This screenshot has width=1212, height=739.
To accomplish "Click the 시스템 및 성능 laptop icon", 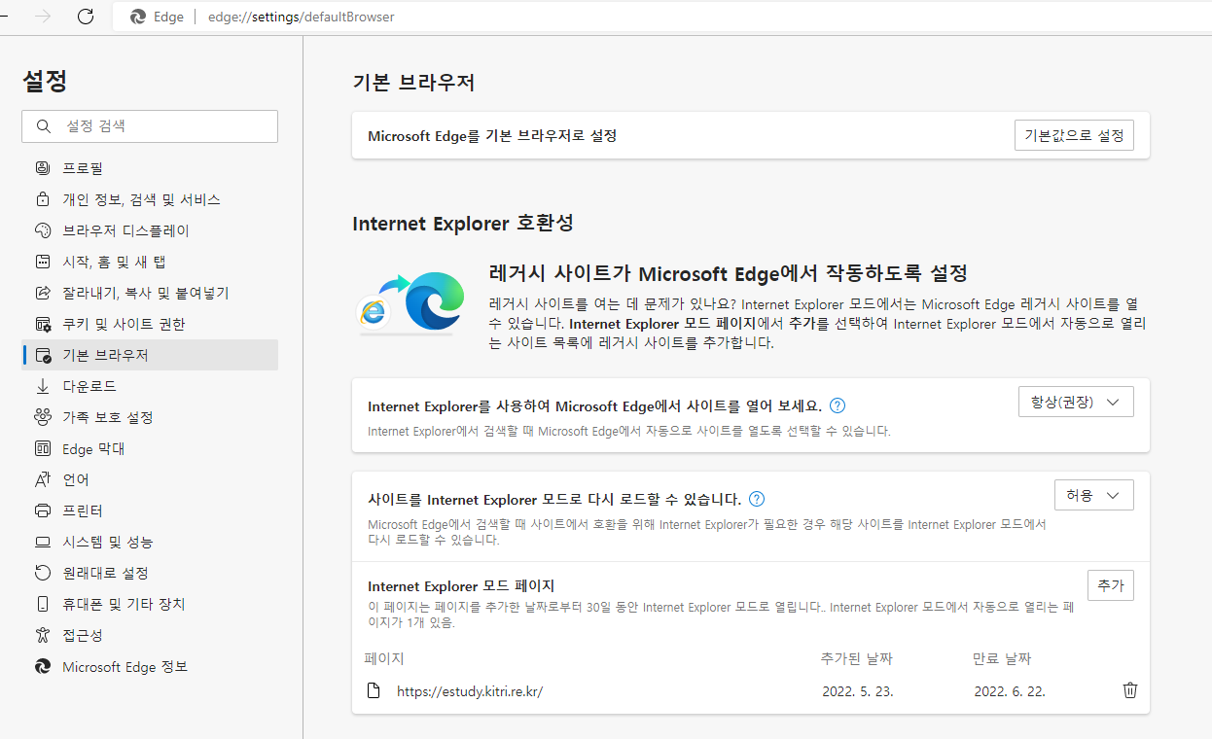I will click(x=43, y=542).
